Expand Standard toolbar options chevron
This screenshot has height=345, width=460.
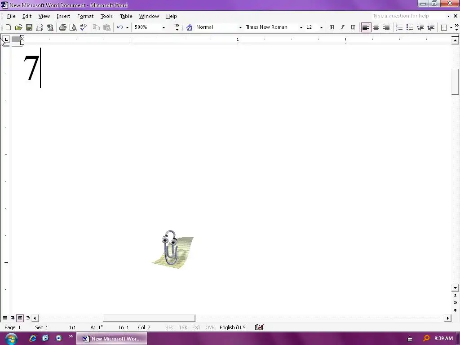(177, 27)
